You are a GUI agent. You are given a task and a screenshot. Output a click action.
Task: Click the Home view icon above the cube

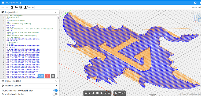(x=193, y=13)
